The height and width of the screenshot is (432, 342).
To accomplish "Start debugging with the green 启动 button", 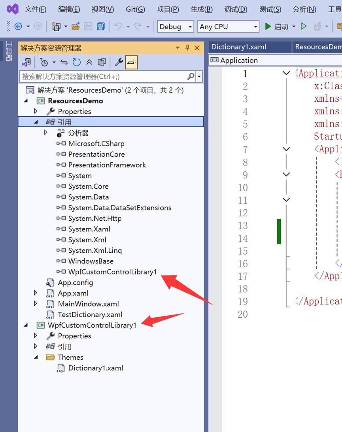I will pos(276,27).
